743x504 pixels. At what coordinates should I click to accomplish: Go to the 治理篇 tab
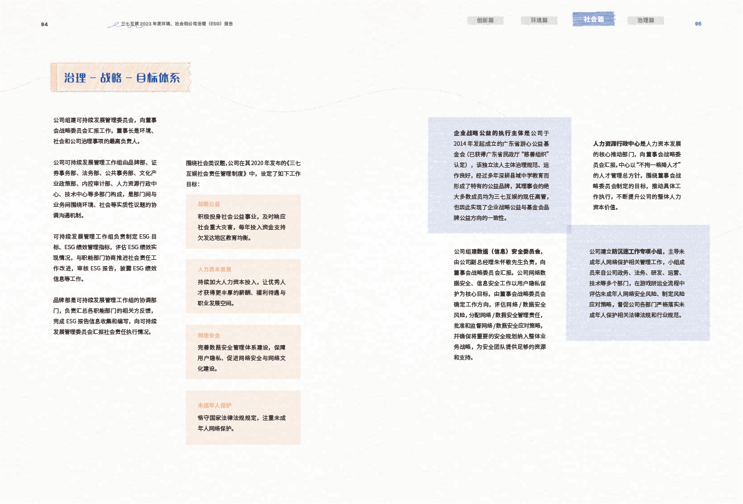pyautogui.click(x=646, y=21)
